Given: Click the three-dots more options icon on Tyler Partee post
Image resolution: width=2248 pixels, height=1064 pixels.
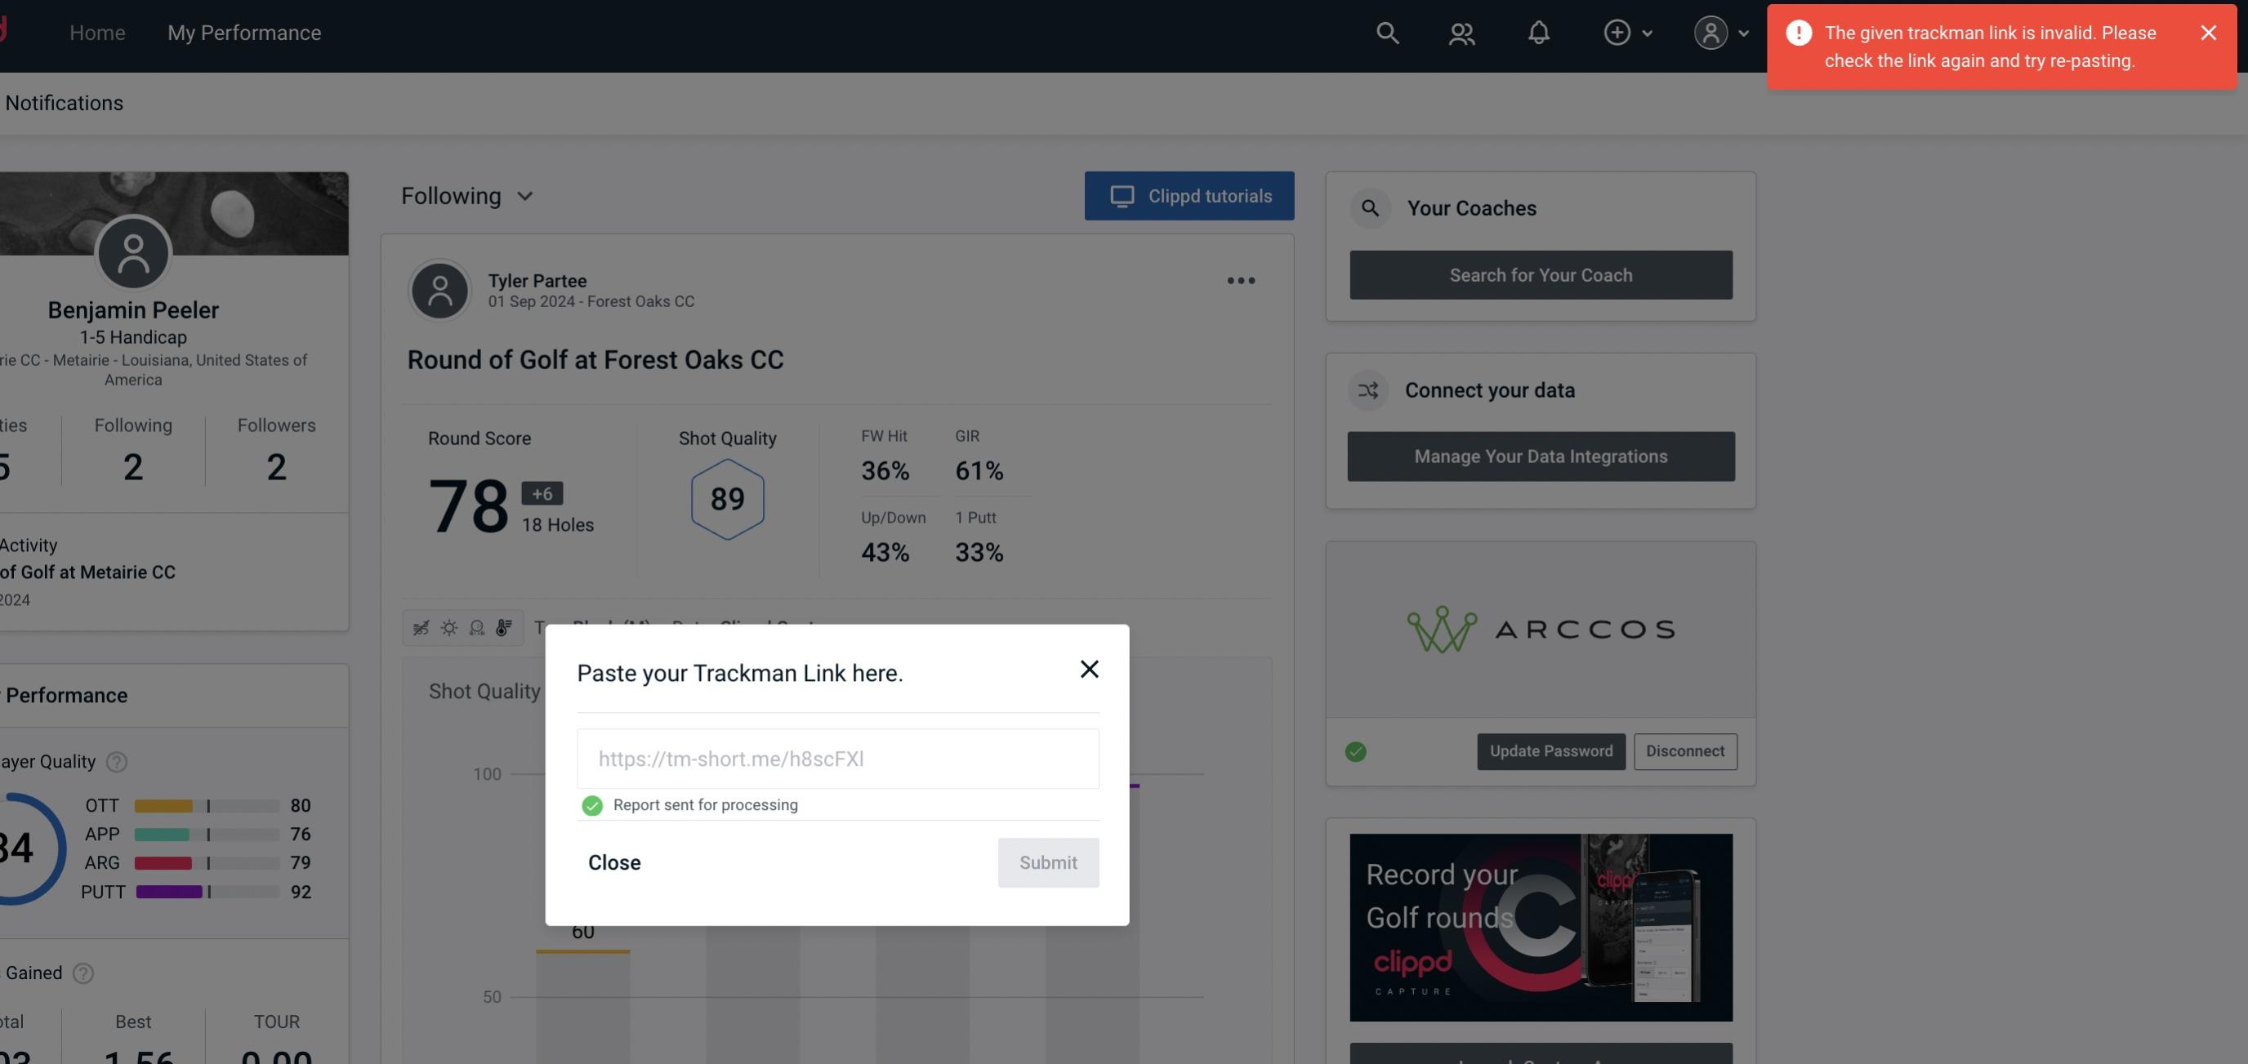Looking at the screenshot, I should [x=1240, y=281].
